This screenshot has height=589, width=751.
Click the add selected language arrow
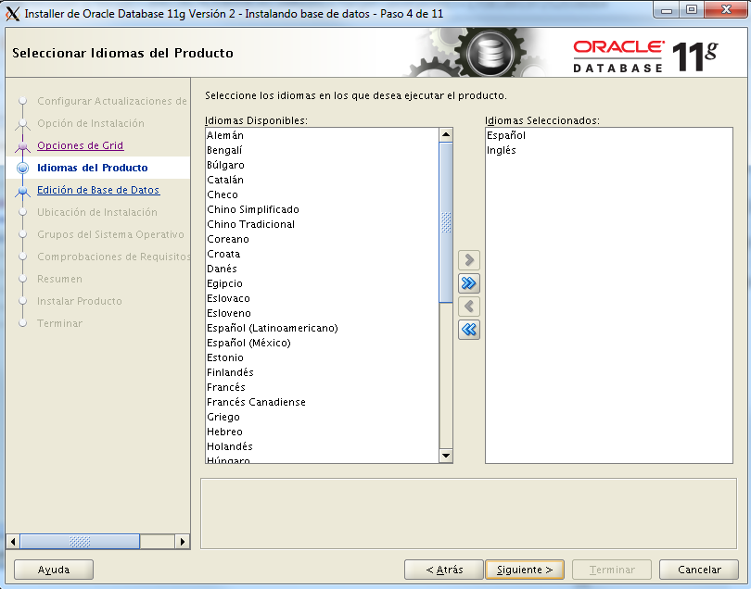pos(469,260)
